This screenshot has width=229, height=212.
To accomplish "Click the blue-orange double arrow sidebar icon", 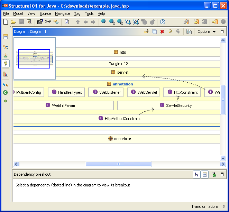I will [x=6, y=85].
